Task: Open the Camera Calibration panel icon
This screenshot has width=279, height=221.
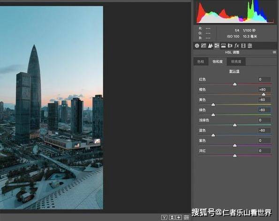Action: (x=243, y=46)
